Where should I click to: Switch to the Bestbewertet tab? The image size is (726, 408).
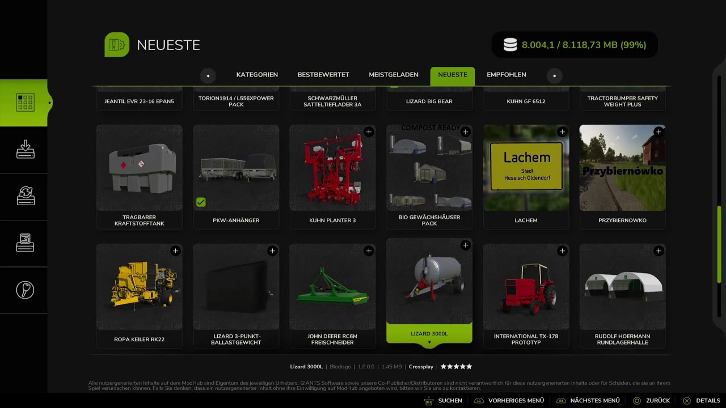pos(323,75)
